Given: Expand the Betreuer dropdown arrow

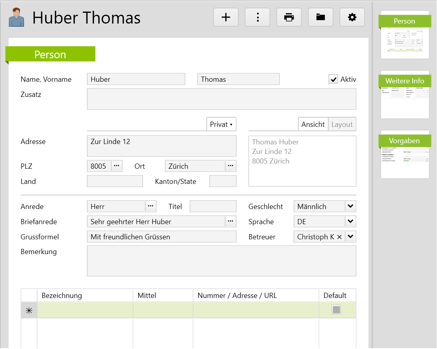Looking at the screenshot, I should (x=350, y=237).
